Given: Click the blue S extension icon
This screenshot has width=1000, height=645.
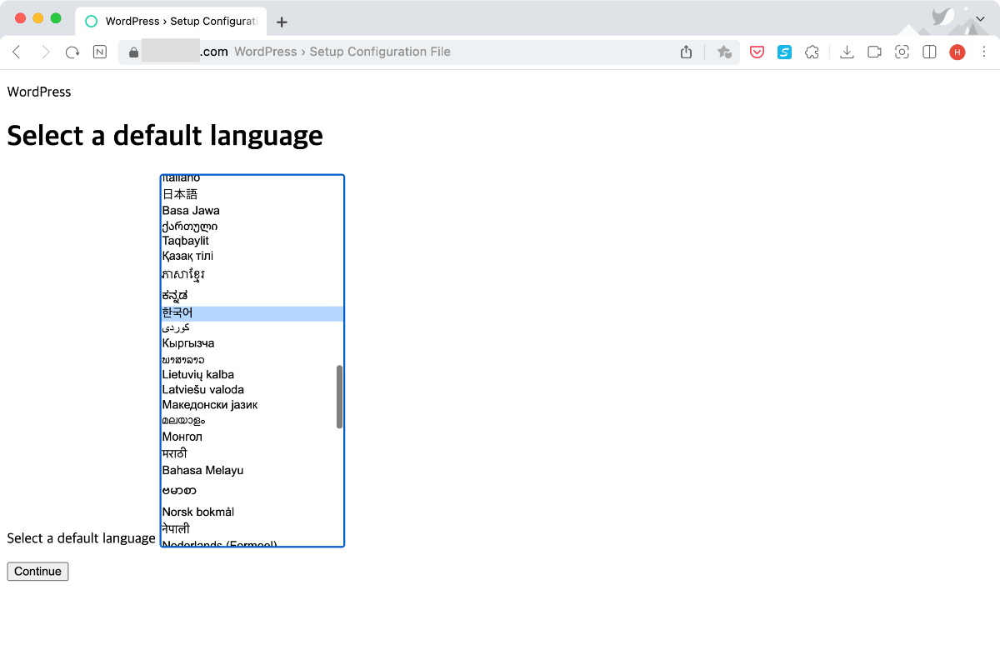Looking at the screenshot, I should 784,52.
